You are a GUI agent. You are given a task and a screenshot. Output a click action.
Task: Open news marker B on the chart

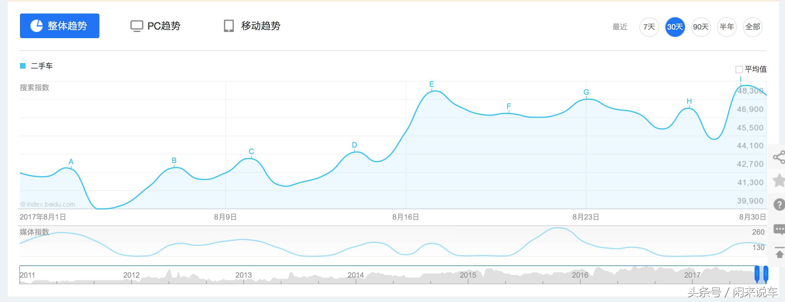(174, 161)
